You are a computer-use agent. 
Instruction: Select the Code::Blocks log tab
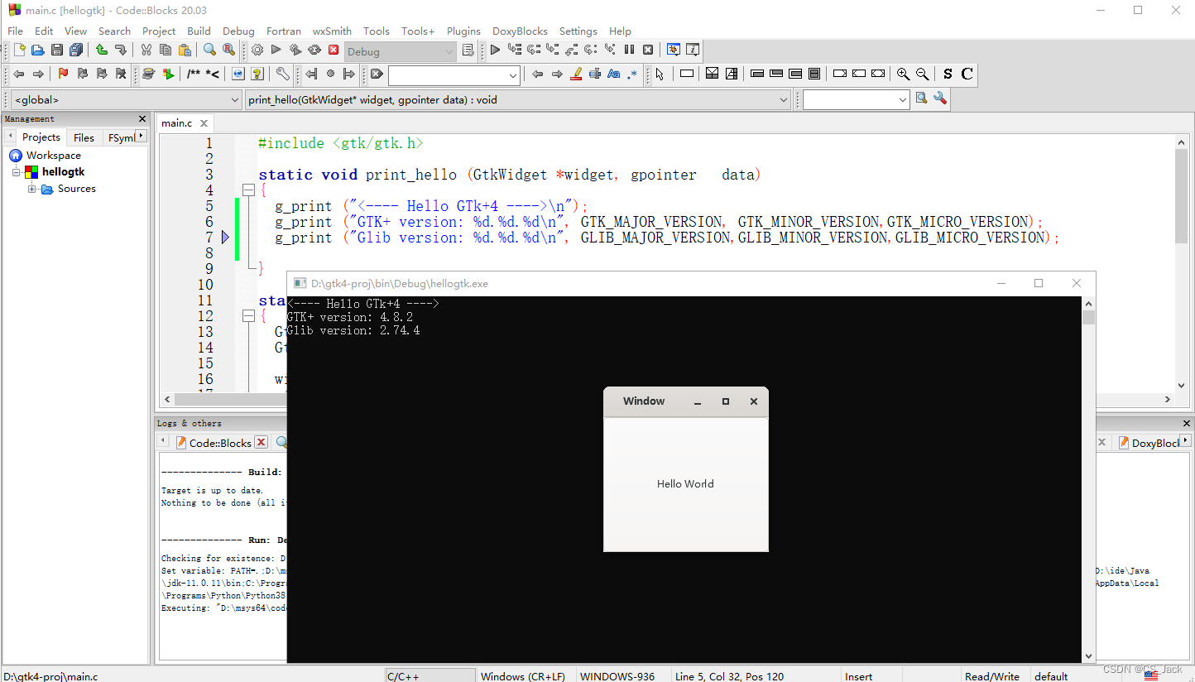[220, 443]
